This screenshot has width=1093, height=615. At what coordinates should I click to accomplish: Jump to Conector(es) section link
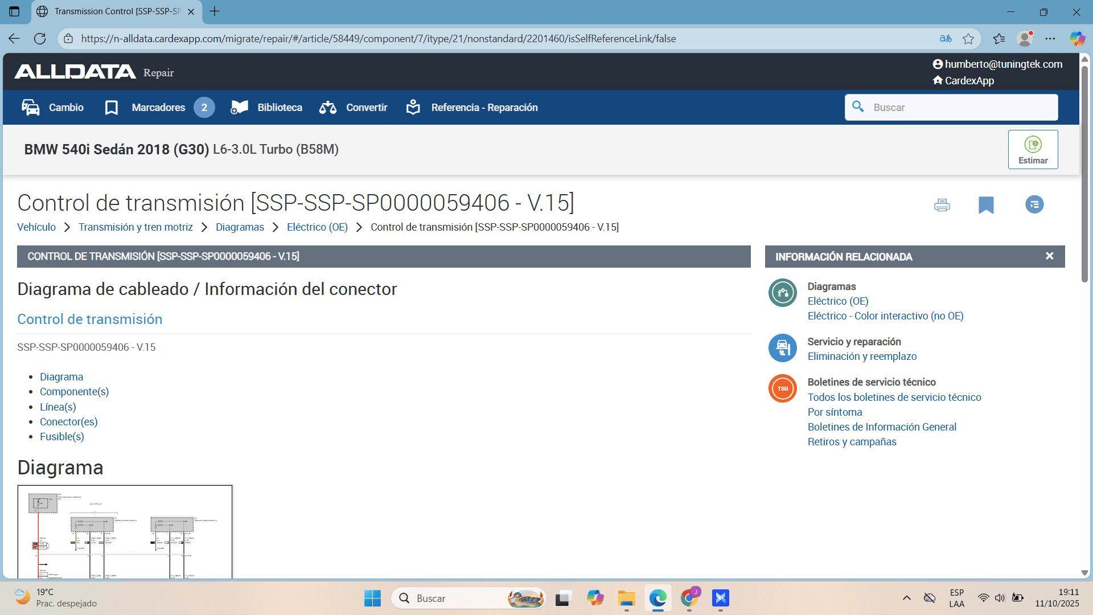68,422
